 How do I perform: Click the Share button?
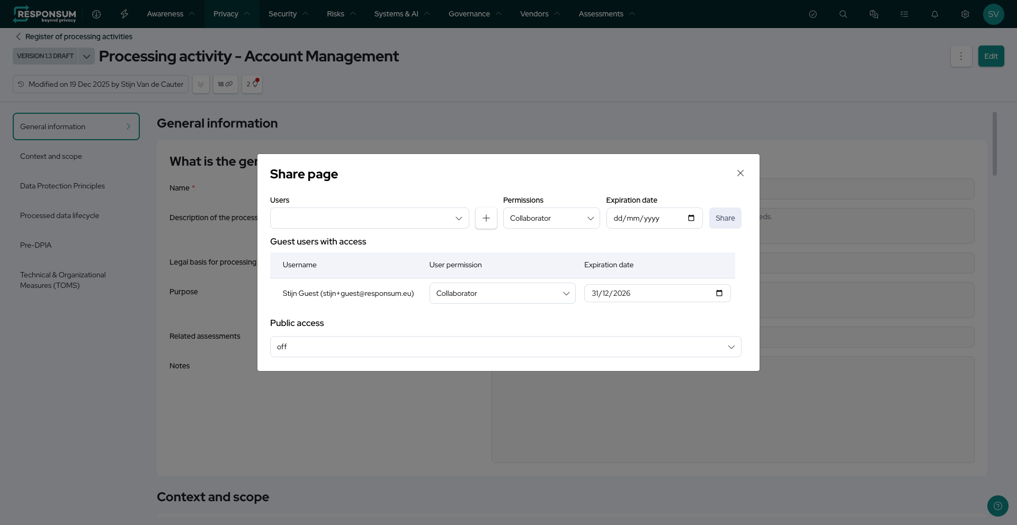[x=725, y=218]
